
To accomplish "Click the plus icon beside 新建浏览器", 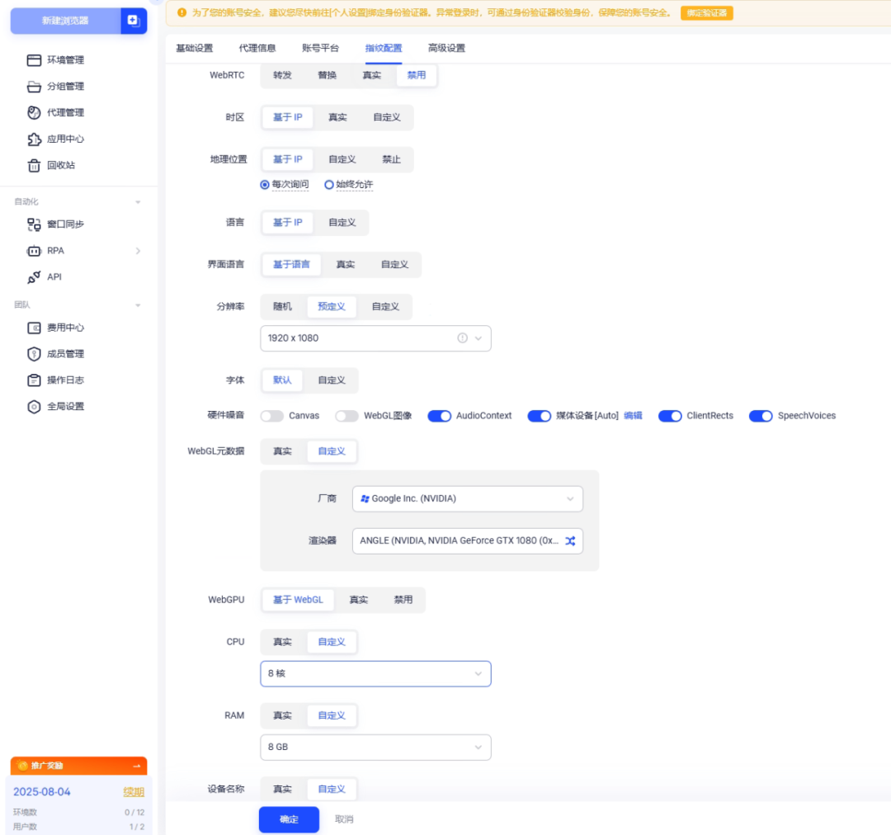I will 133,20.
